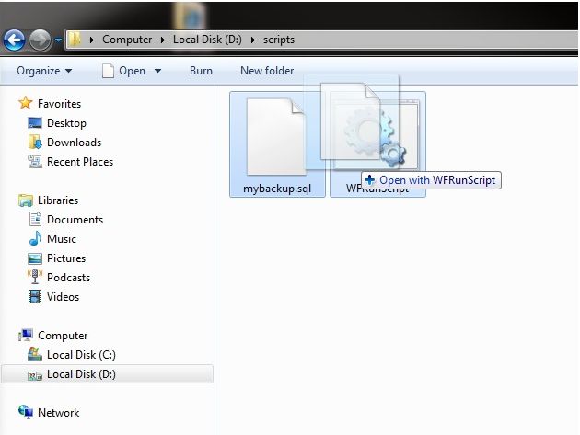Click Burn in the toolbar
Viewport: 580px width, 435px height.
point(201,71)
